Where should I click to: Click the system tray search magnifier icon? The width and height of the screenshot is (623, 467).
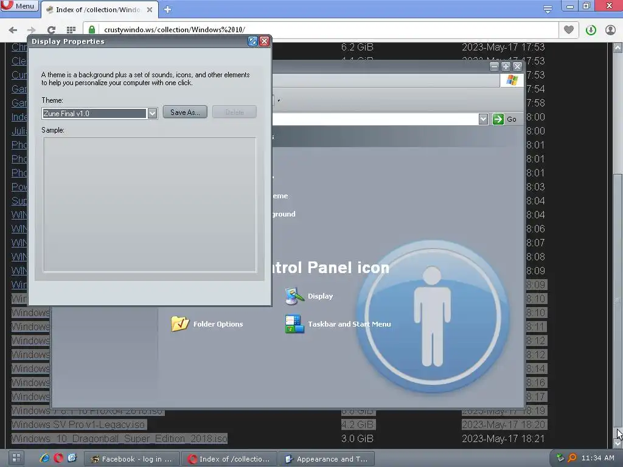tap(572, 458)
